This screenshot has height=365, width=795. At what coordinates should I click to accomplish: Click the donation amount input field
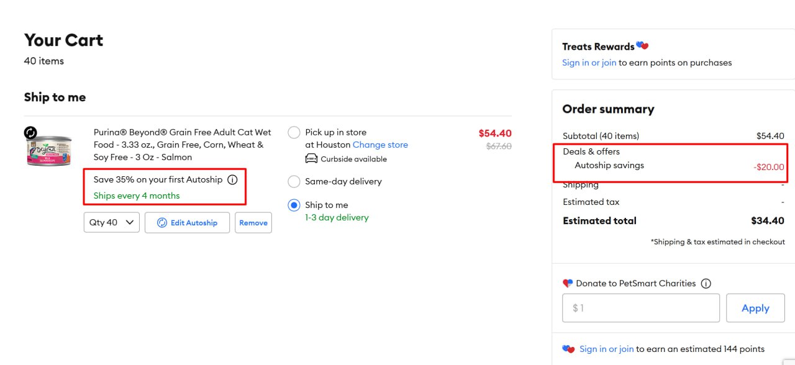click(640, 309)
